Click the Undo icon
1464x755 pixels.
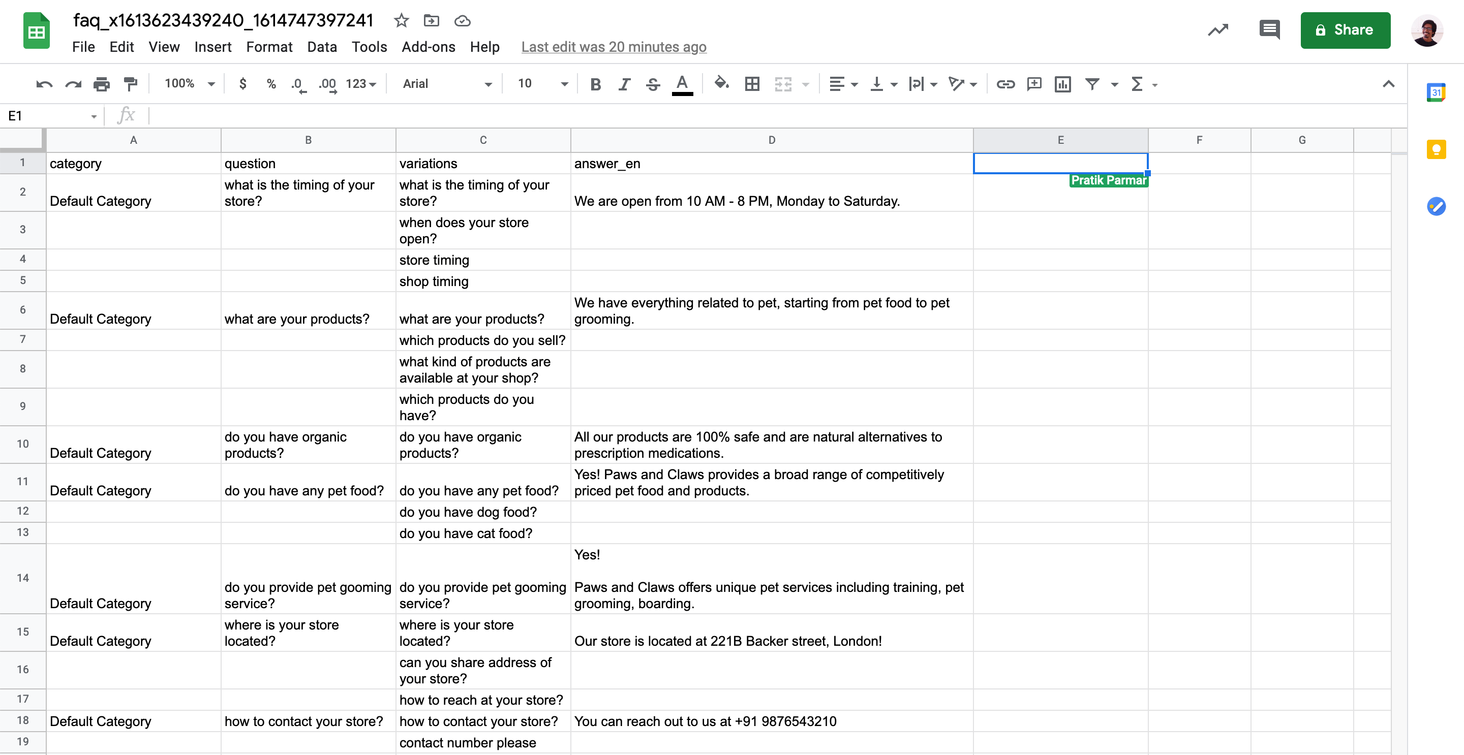(44, 84)
